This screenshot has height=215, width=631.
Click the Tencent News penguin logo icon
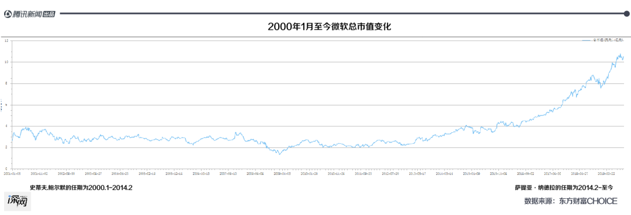pos(8,13)
